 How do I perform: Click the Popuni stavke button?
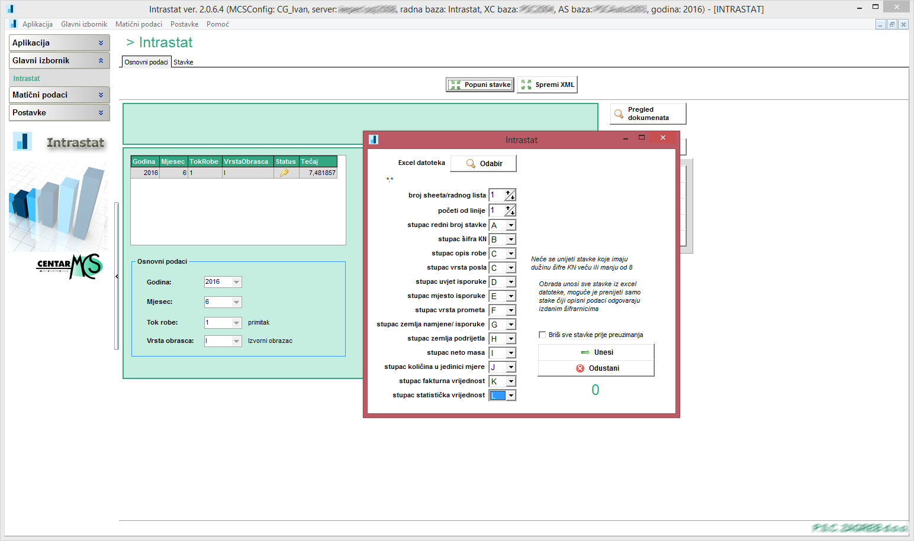click(x=479, y=85)
